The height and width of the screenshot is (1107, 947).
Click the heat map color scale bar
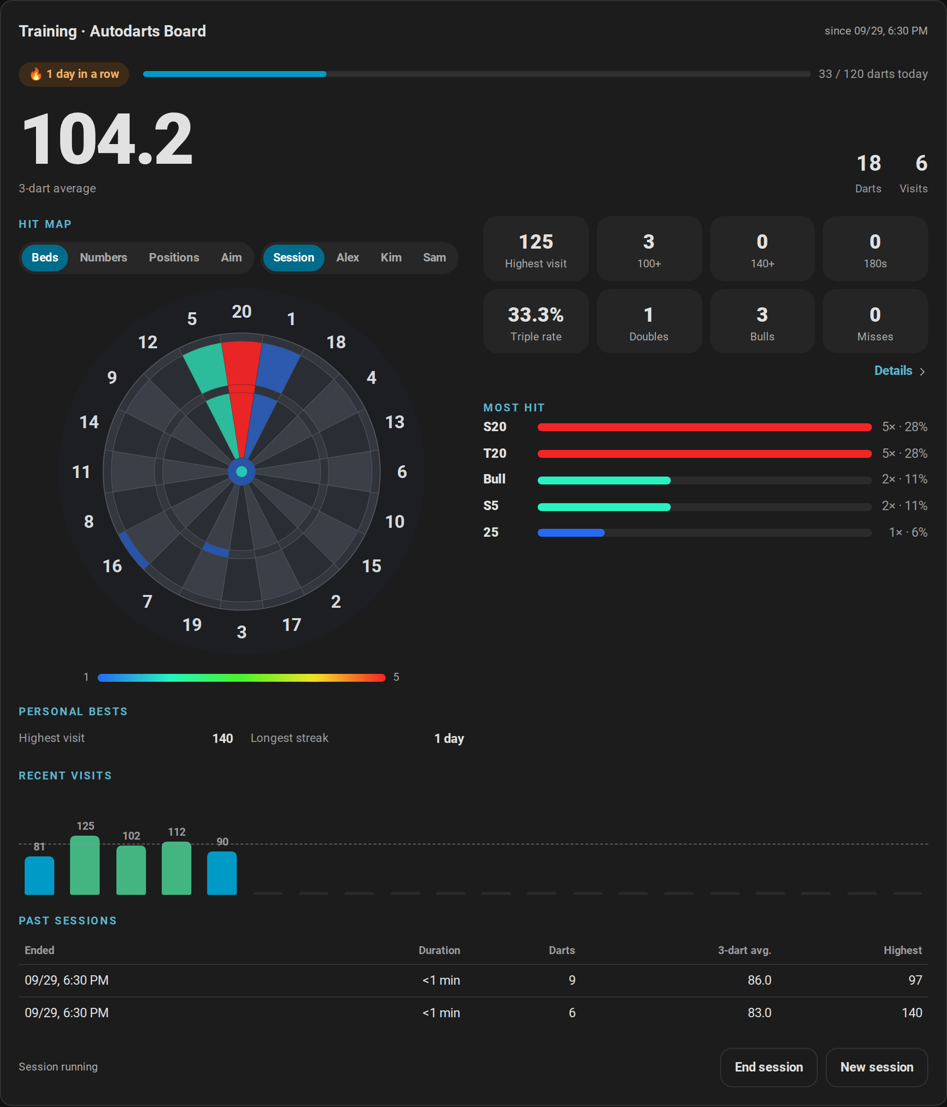tap(241, 677)
